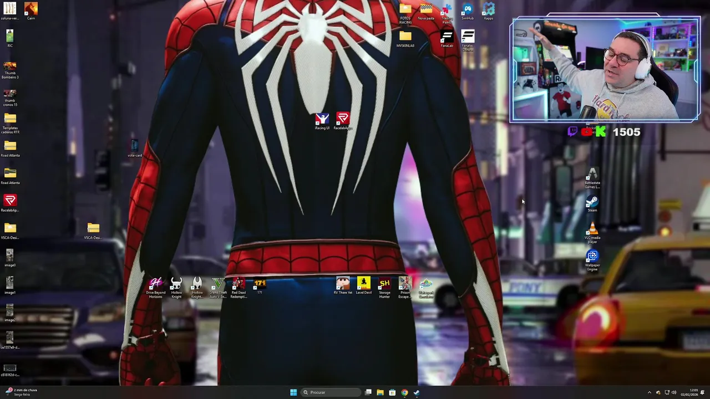Screen dimensions: 710x399
Task: Launch Drive Beyond Horizons game
Action: pyautogui.click(x=155, y=288)
